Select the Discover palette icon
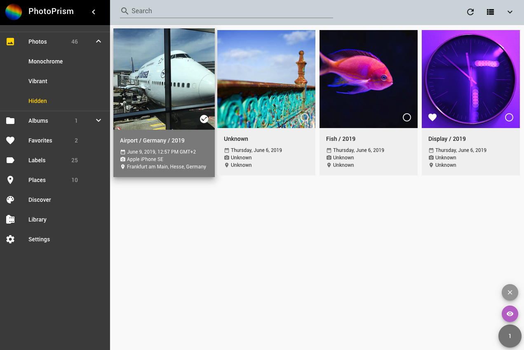The width and height of the screenshot is (524, 350). click(10, 200)
